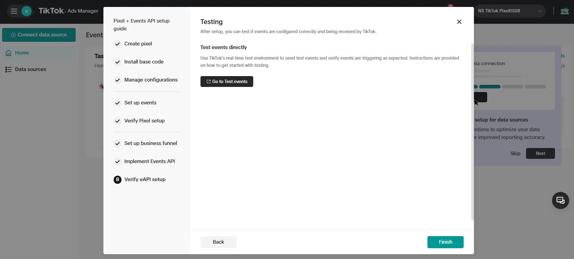
Task: Click Go to Test events button
Action: pyautogui.click(x=227, y=82)
